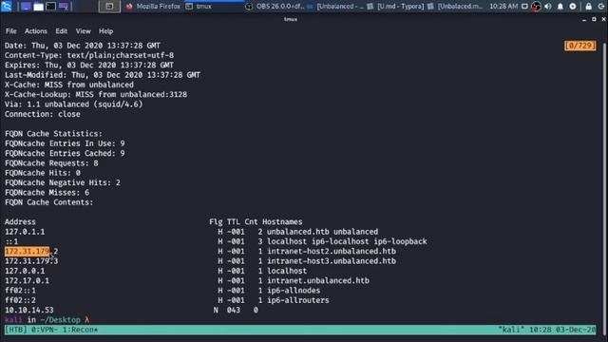Click intranet-host2.unbalanced.htb hostname
608x342 pixels.
pos(332,251)
